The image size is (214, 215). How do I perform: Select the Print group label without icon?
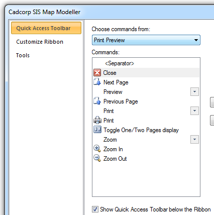click(109, 111)
